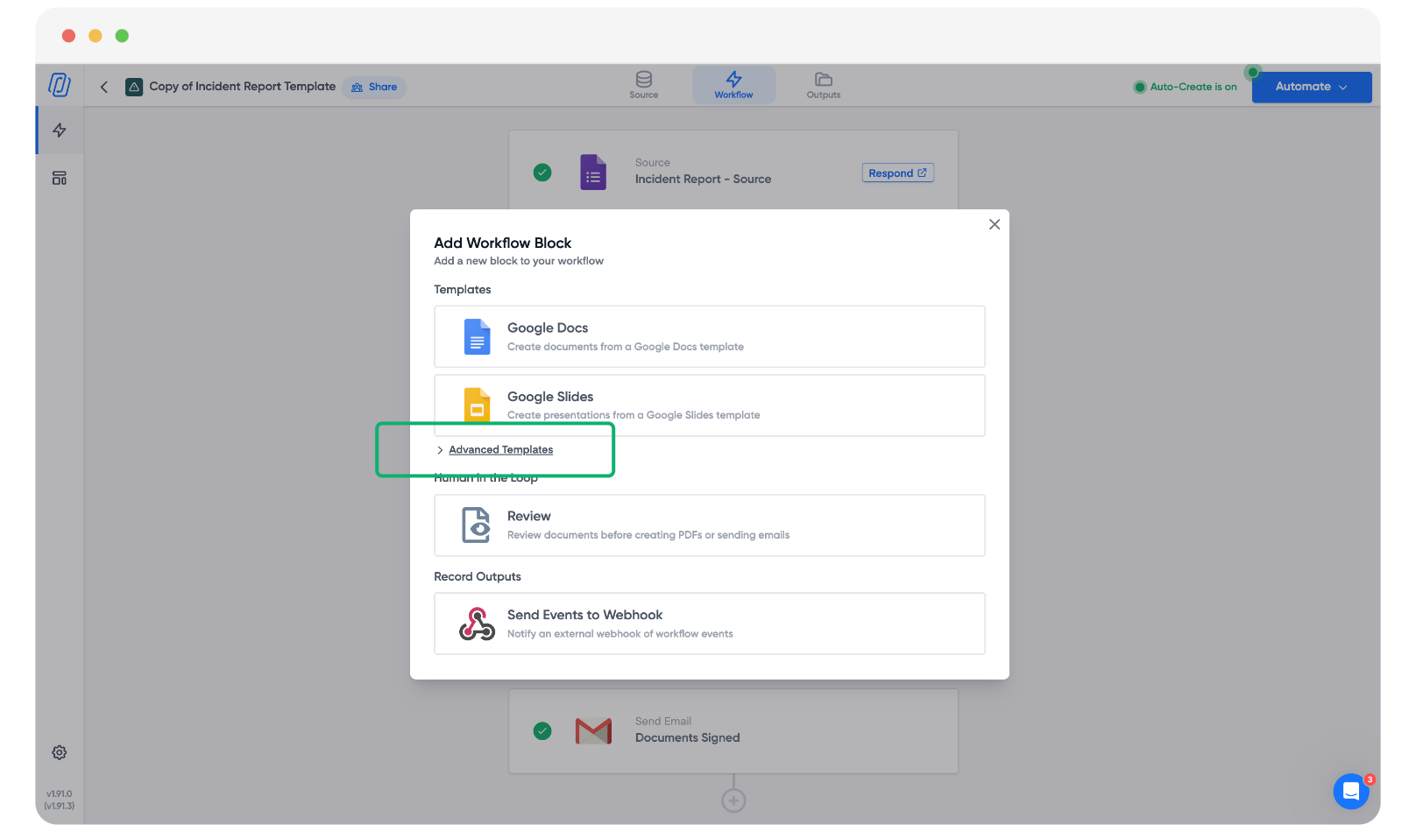This screenshot has width=1416, height=832.
Task: Switch to the Outputs tab
Action: [823, 85]
